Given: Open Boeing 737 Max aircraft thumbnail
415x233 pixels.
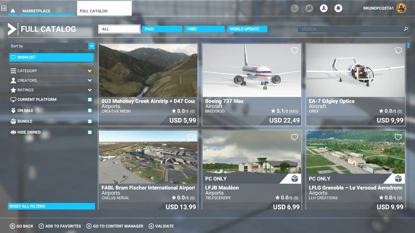Looking at the screenshot, I should (252, 70).
